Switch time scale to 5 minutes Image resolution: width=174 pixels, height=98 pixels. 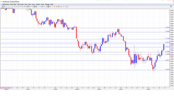click(13, 7)
